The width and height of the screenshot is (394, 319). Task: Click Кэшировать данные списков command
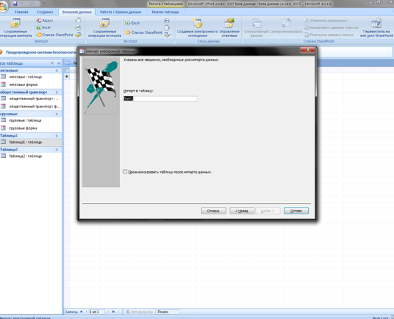pos(332,28)
